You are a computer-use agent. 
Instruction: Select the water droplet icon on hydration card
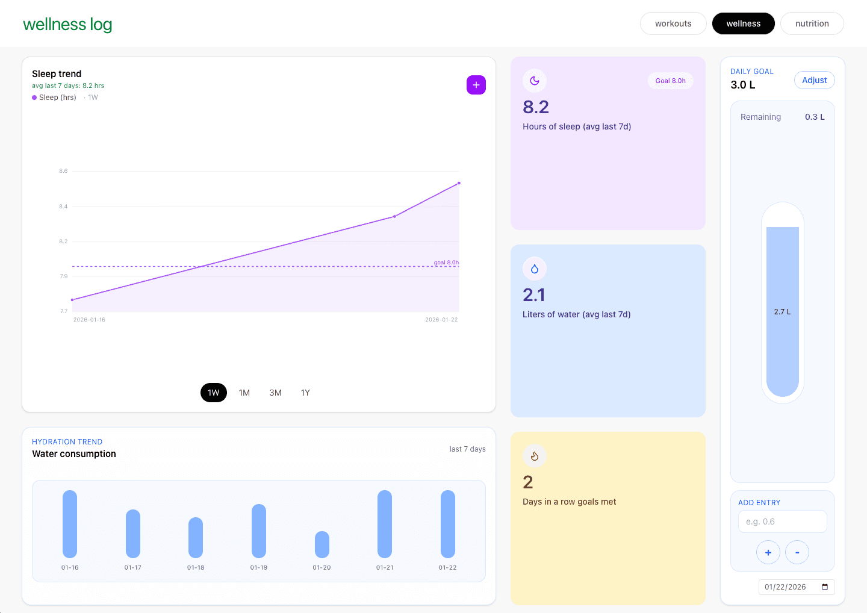click(x=534, y=269)
